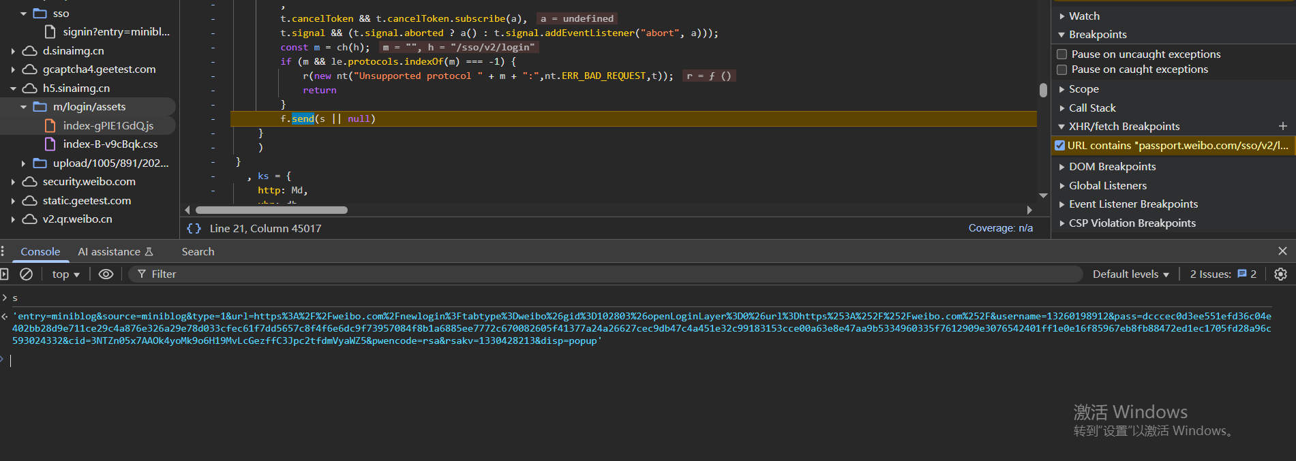Open index-B-v9cBqk.css file
Image resolution: width=1296 pixels, height=461 pixels.
point(110,144)
